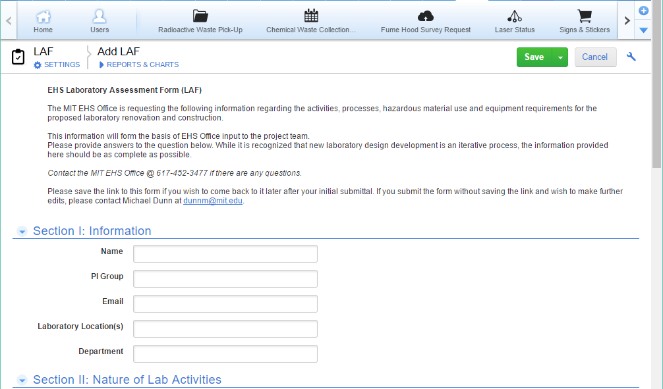Click into the PI Group input field
663x389 pixels.
[225, 279]
